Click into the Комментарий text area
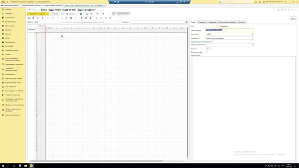This screenshot has width=299, height=168. (x=243, y=109)
